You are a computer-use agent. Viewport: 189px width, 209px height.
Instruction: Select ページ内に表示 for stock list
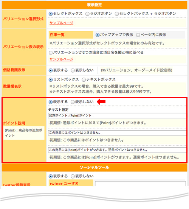(138, 35)
